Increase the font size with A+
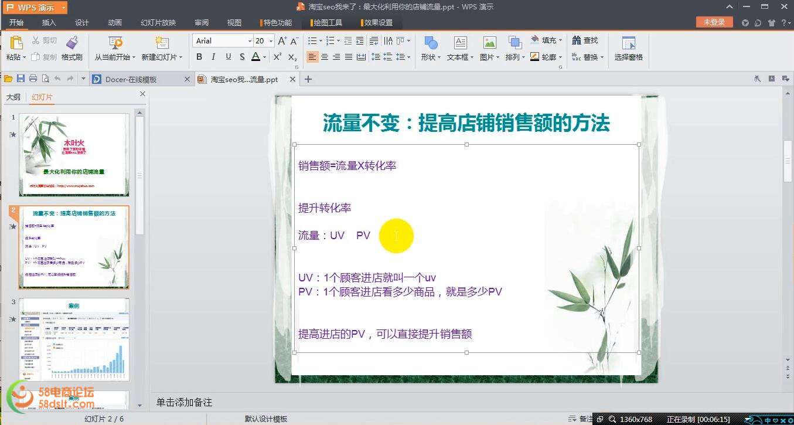794x425 pixels. click(x=282, y=40)
